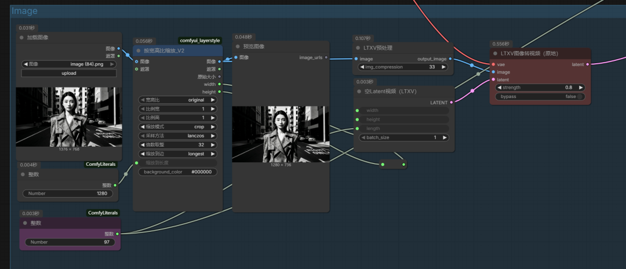The height and width of the screenshot is (269, 626).
Task: Increase strength with its right arrow
Action: [580, 88]
